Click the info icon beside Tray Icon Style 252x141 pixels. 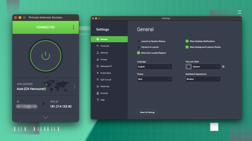click(223, 67)
